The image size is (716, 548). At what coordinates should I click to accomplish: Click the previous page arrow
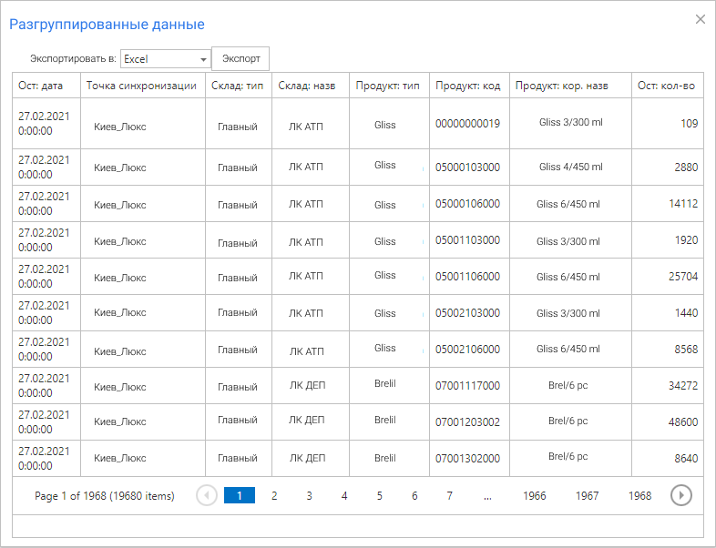(207, 495)
